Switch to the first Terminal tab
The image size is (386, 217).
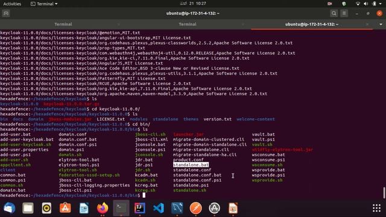tap(63, 24)
